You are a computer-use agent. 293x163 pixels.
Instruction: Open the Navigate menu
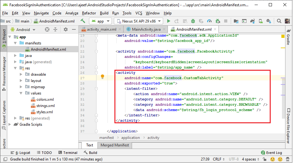coord(41,13)
